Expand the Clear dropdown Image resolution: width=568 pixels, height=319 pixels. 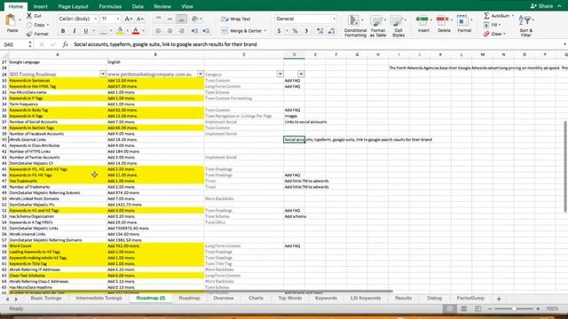(504, 34)
